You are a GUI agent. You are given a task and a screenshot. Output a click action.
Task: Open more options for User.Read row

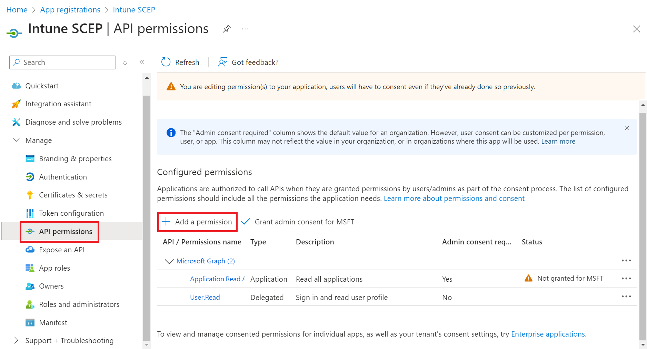coord(626,297)
